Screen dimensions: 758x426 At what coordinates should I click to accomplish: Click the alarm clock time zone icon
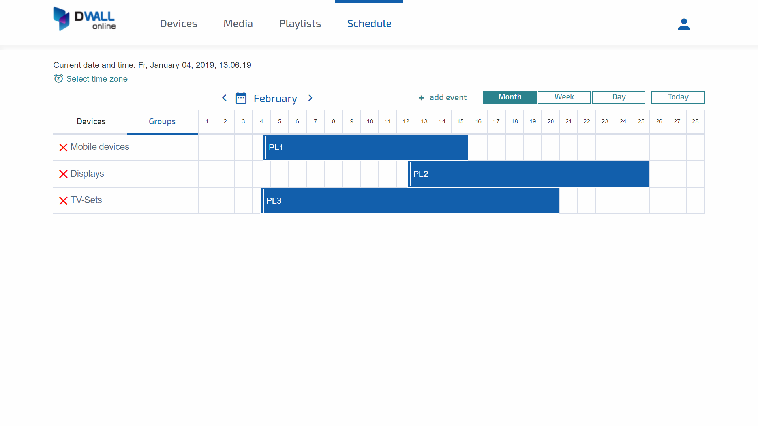coord(58,78)
